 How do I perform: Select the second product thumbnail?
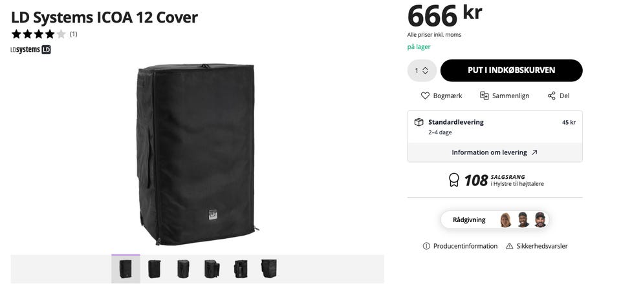tap(155, 269)
